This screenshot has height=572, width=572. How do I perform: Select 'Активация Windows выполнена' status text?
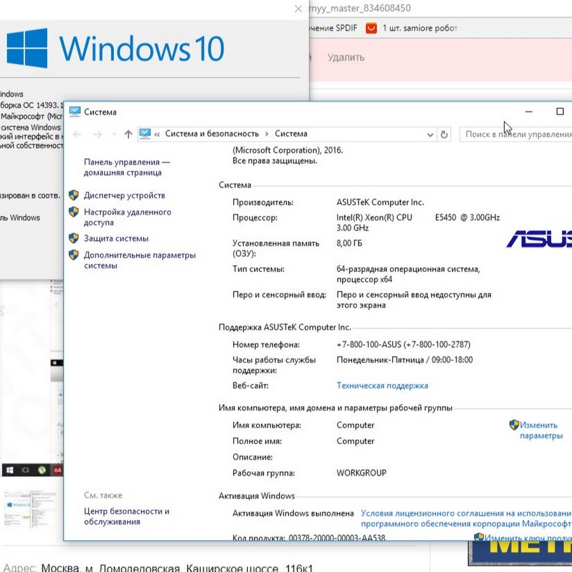click(x=293, y=513)
